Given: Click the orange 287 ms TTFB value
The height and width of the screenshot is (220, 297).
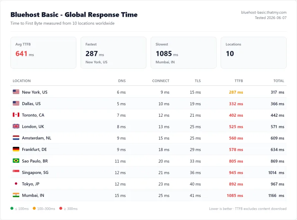Looking at the screenshot, I should tap(236, 92).
